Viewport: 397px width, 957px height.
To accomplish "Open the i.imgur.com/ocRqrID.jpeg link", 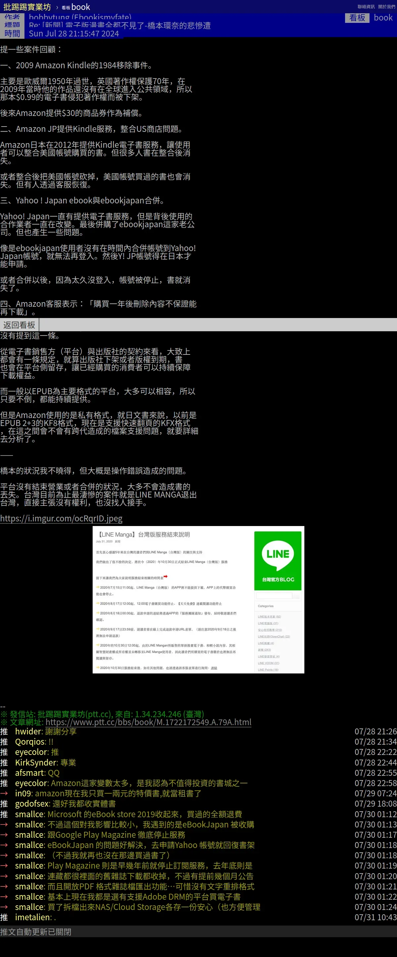I will [61, 518].
